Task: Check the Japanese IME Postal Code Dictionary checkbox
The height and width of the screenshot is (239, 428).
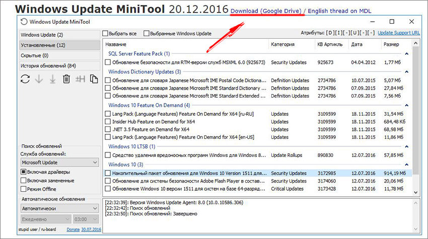Action: pos(108,80)
